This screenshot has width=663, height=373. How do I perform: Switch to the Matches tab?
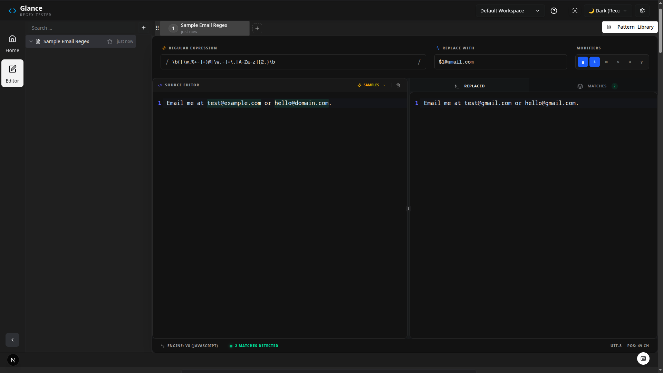pos(597,86)
